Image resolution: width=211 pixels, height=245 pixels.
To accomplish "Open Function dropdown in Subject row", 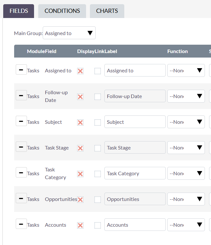I will pos(186,122).
